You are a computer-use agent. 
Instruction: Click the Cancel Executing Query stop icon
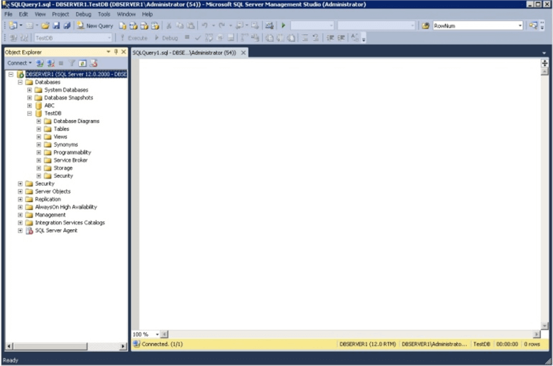pyautogui.click(x=187, y=37)
